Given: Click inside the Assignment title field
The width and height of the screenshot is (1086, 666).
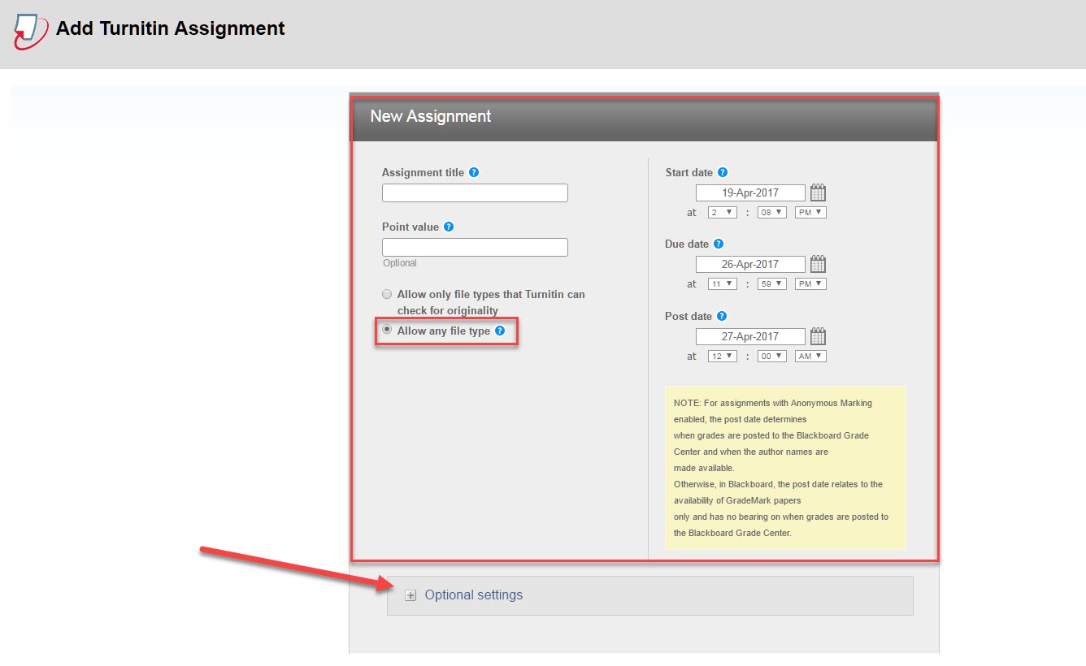Looking at the screenshot, I should point(475,192).
